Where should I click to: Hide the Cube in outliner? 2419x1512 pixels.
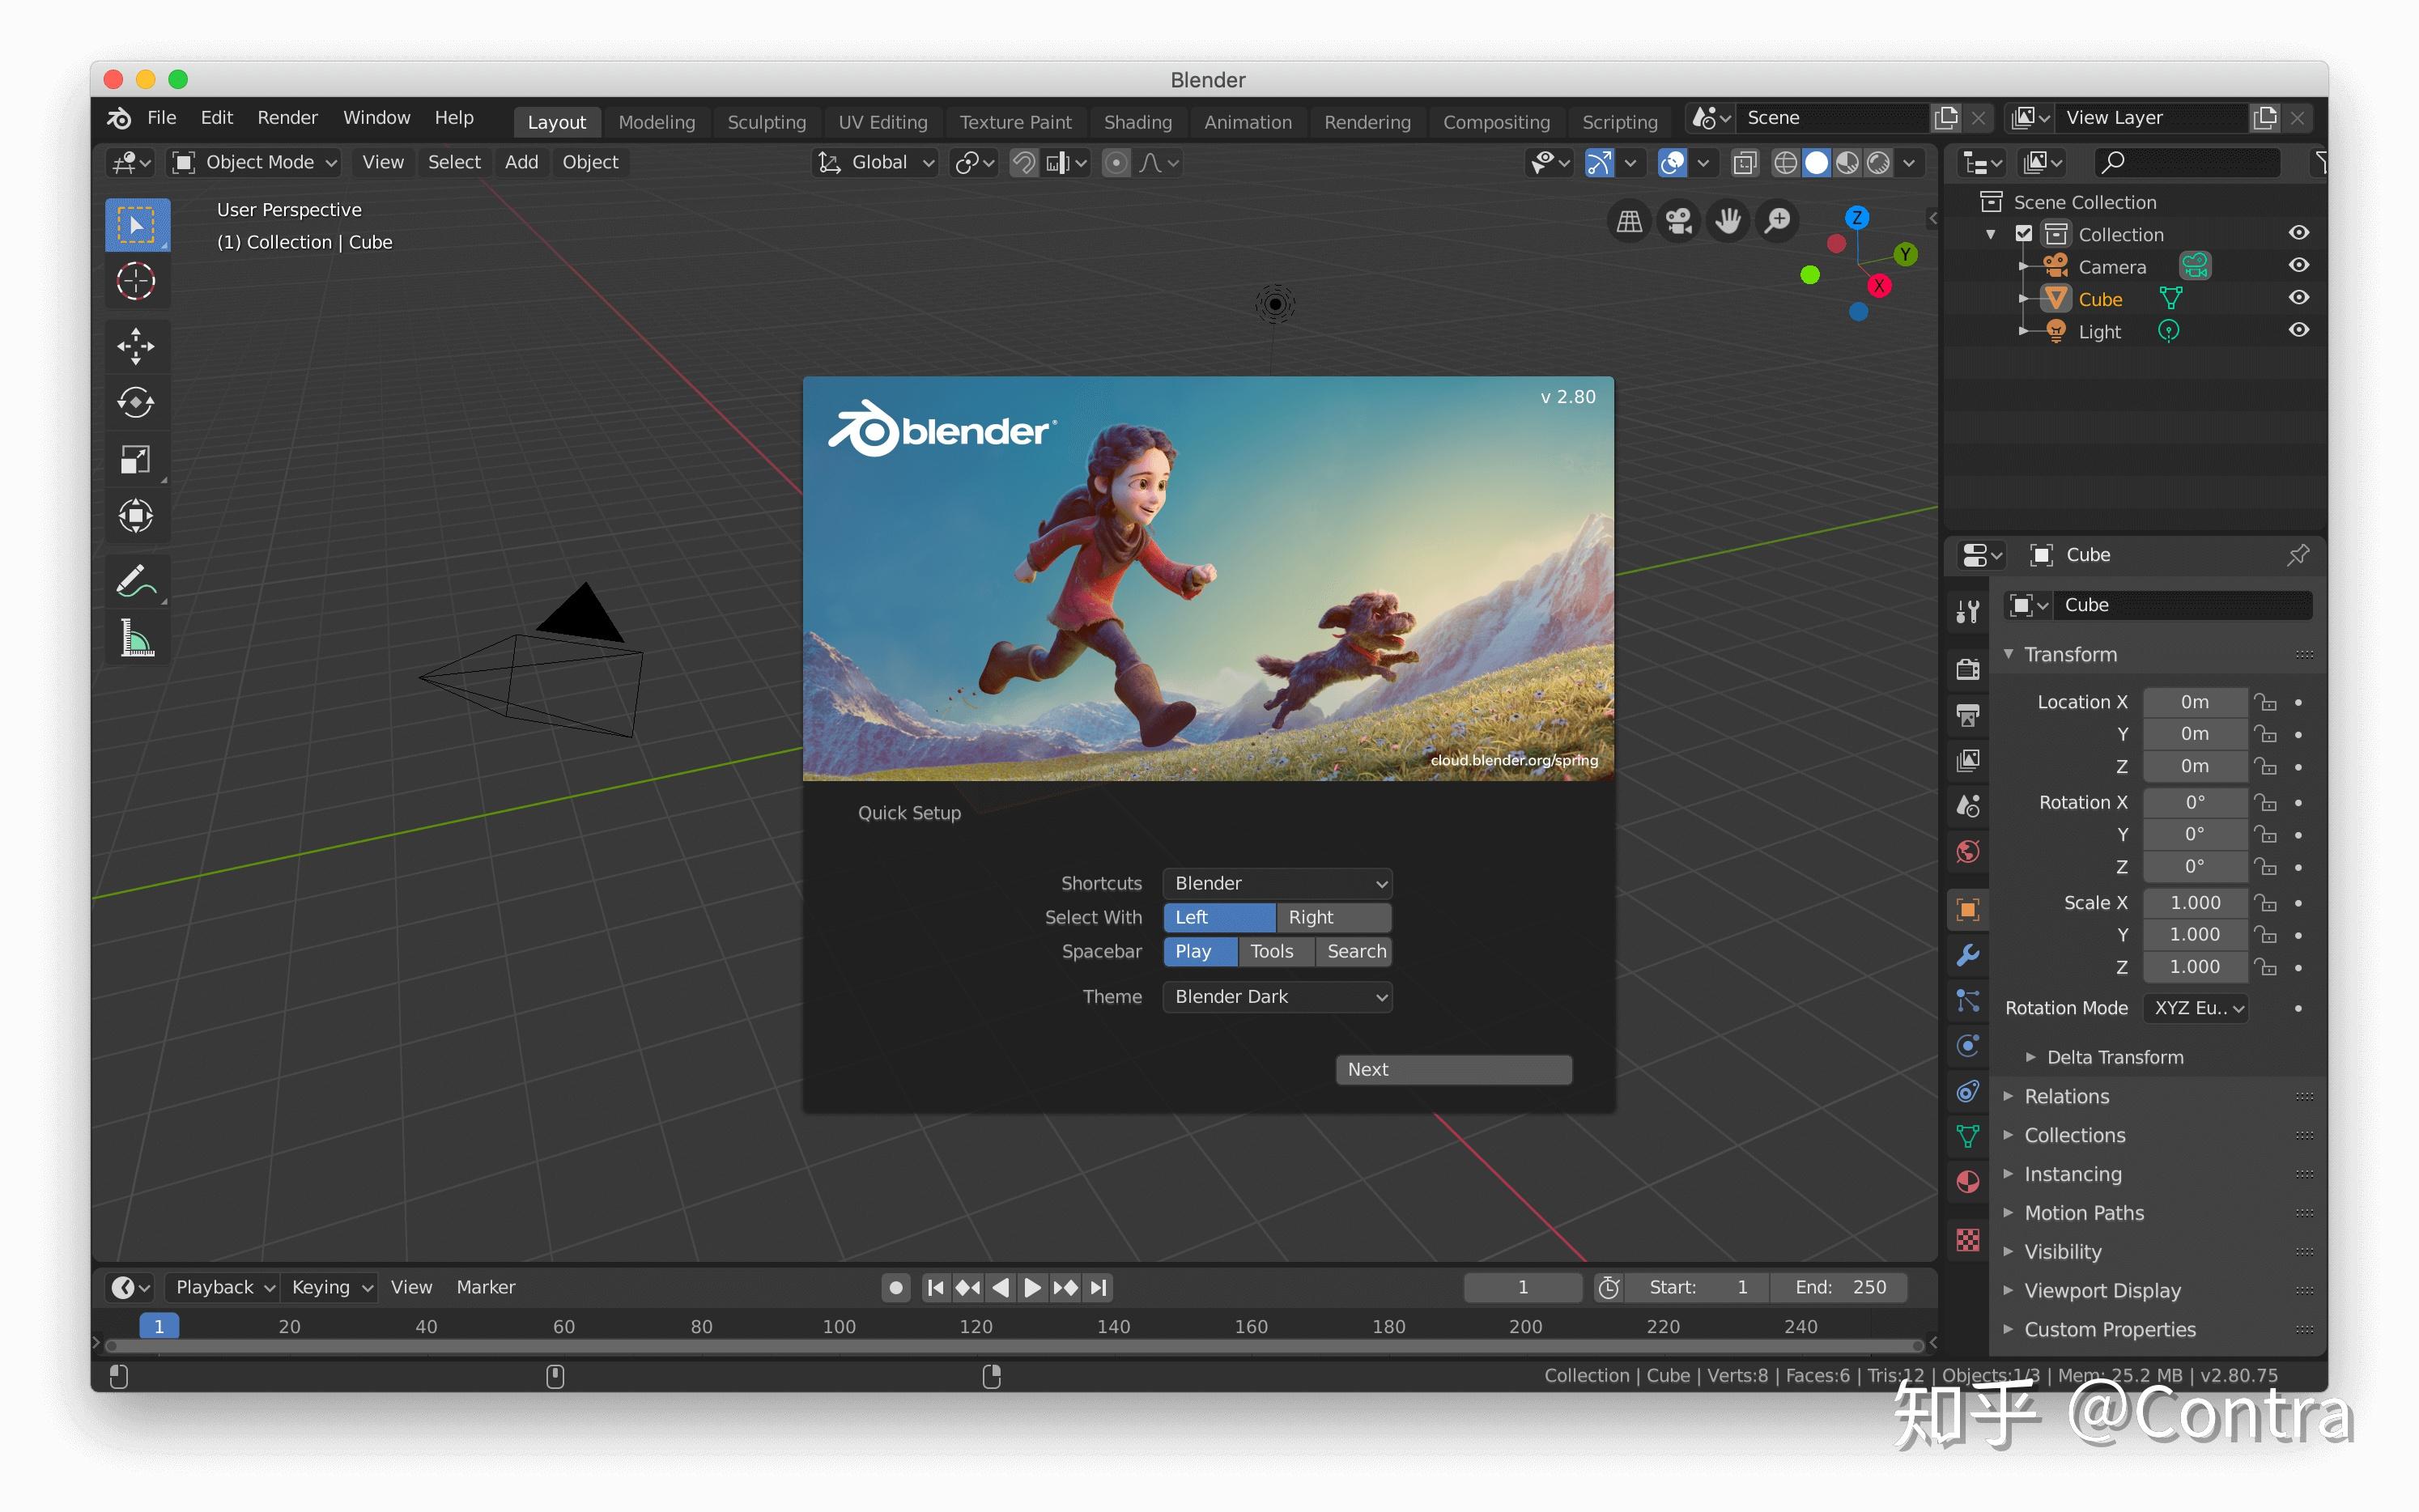[x=2298, y=298]
